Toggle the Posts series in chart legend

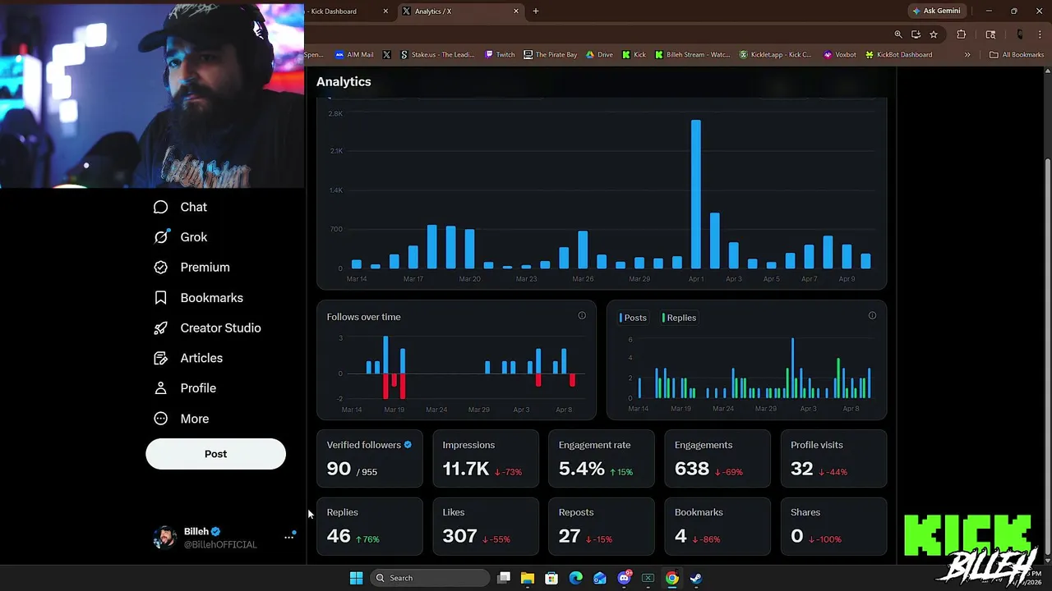tap(633, 318)
